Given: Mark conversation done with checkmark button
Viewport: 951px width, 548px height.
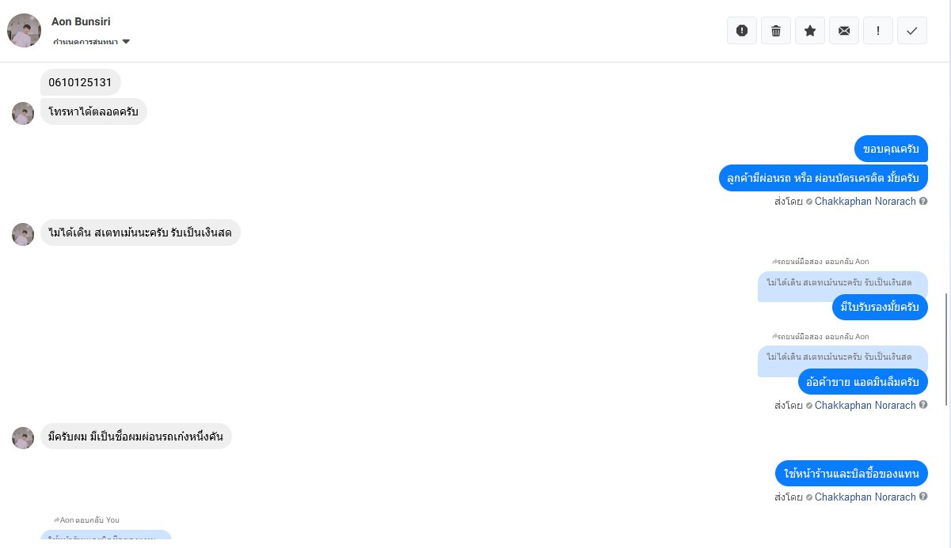Looking at the screenshot, I should [912, 31].
